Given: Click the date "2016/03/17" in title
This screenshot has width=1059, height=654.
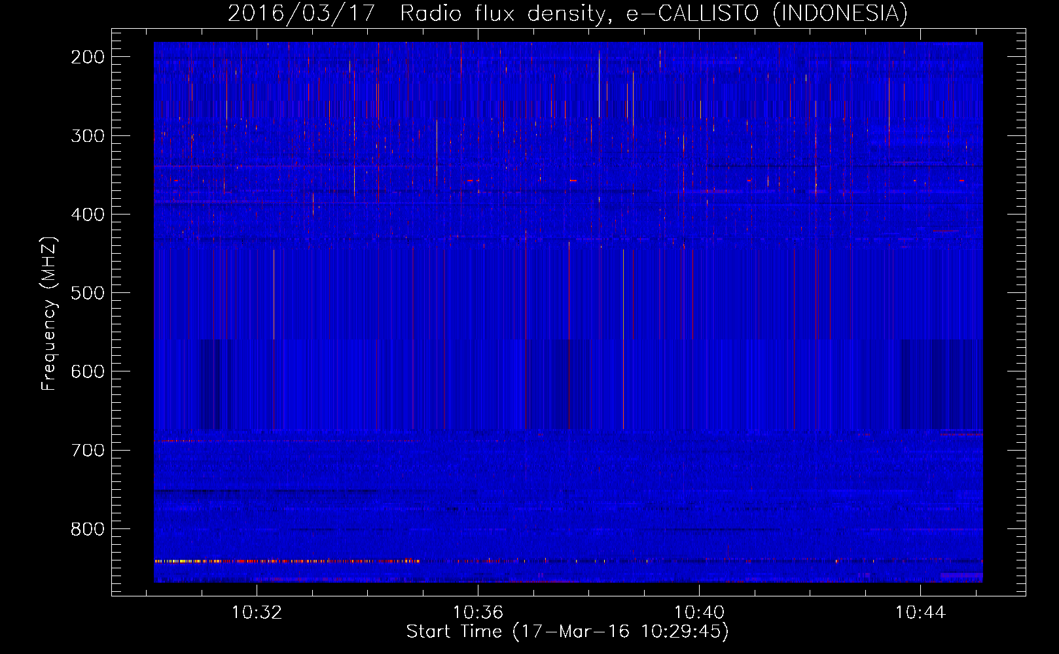Looking at the screenshot, I should (x=301, y=13).
